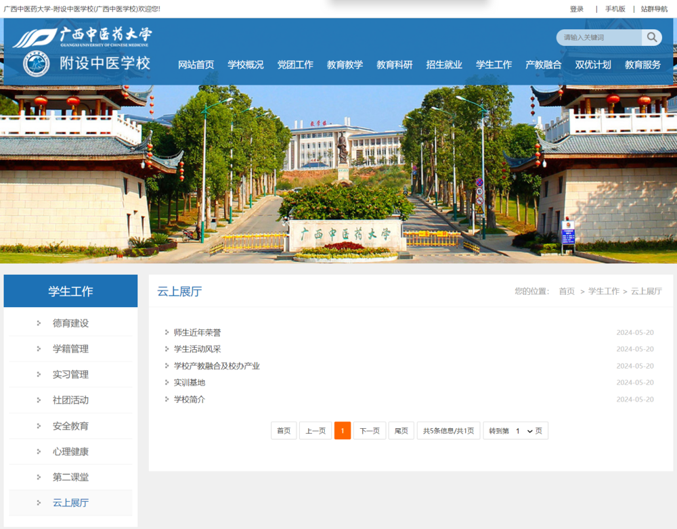677x529 pixels.
Task: Open the 学生活动风采 article link
Action: 197,349
